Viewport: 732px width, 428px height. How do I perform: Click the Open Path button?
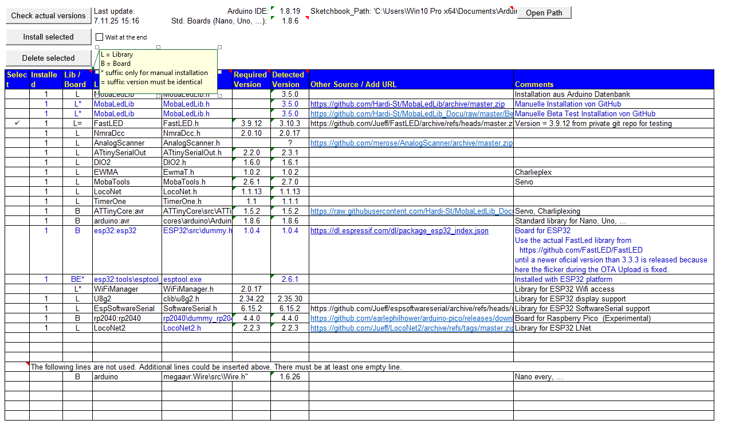544,13
